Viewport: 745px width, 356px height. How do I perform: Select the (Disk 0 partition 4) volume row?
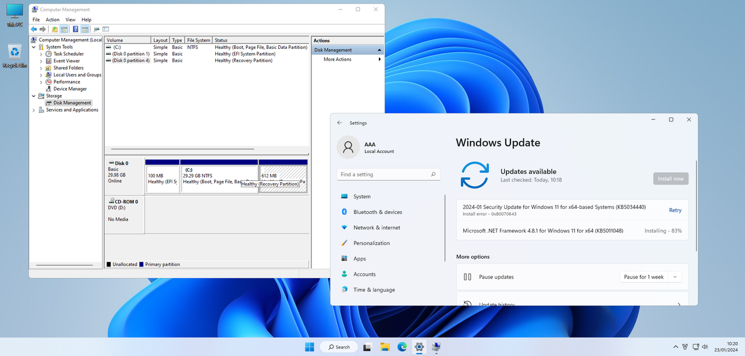click(x=207, y=60)
